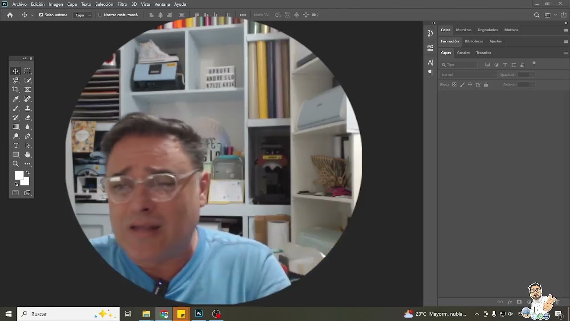Select the Horizontal Type tool
Viewport: 570px width, 321px height.
click(x=16, y=146)
